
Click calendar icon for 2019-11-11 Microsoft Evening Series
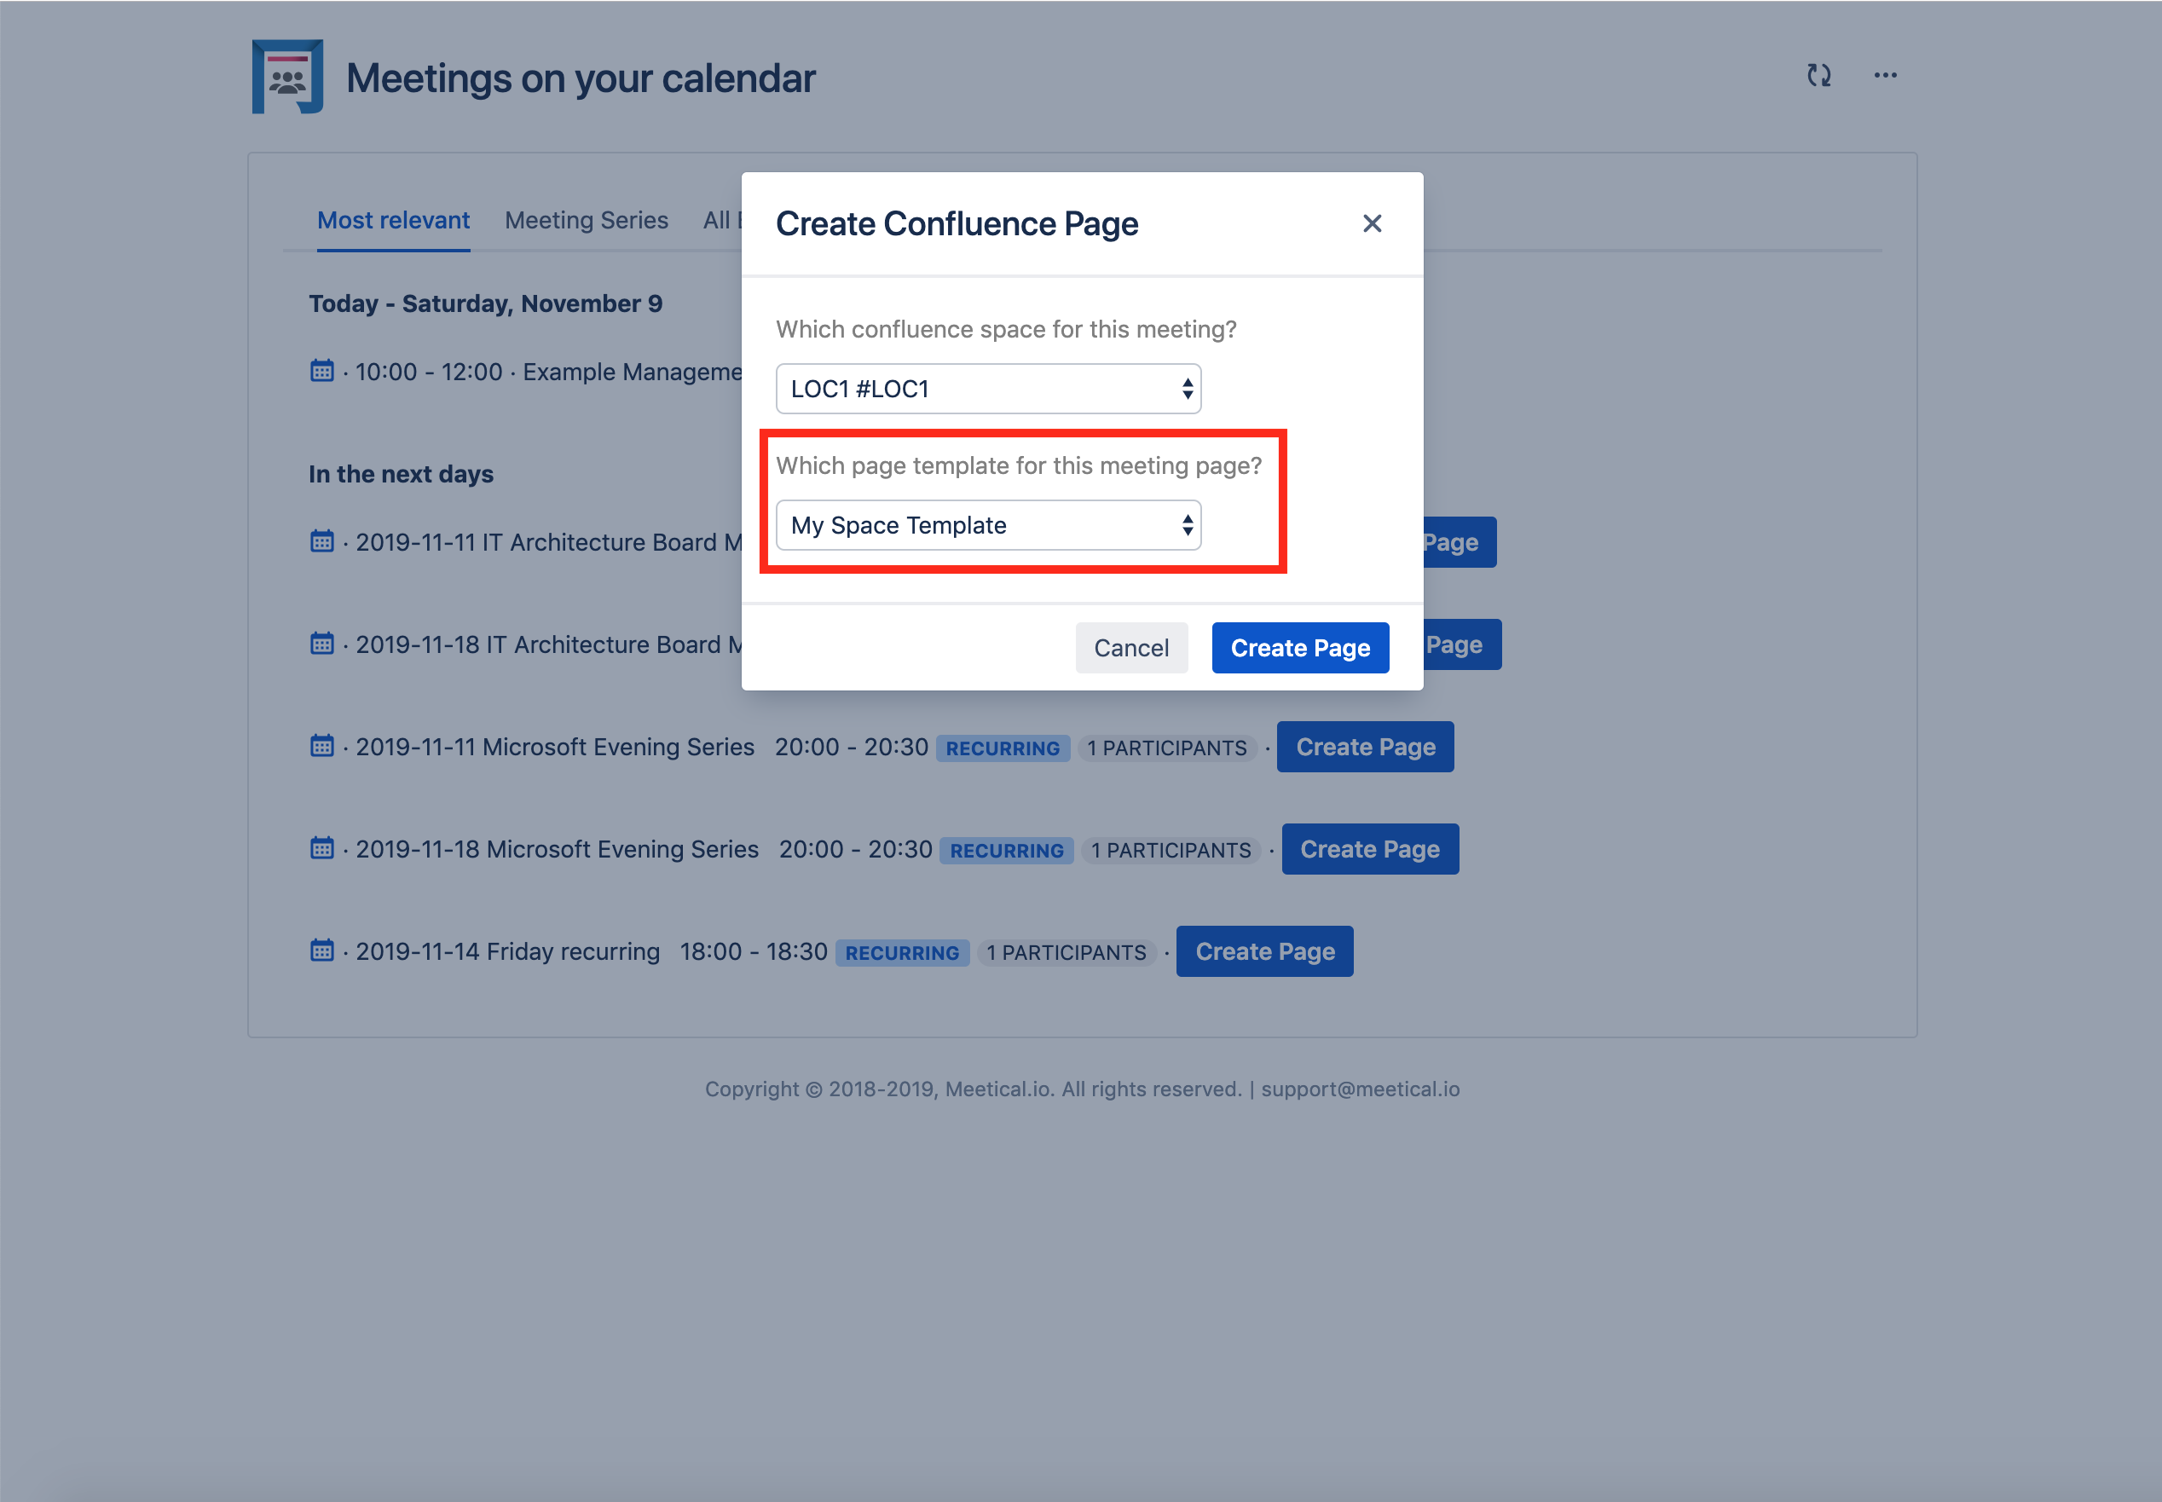pyautogui.click(x=322, y=746)
